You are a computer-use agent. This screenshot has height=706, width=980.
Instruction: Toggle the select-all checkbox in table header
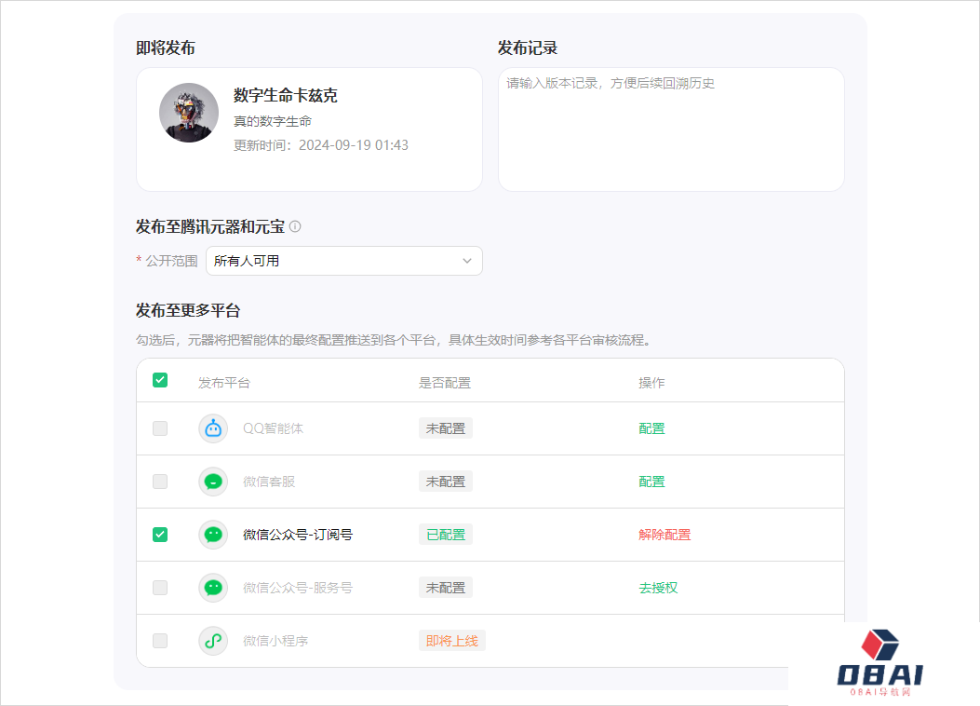pos(159,380)
